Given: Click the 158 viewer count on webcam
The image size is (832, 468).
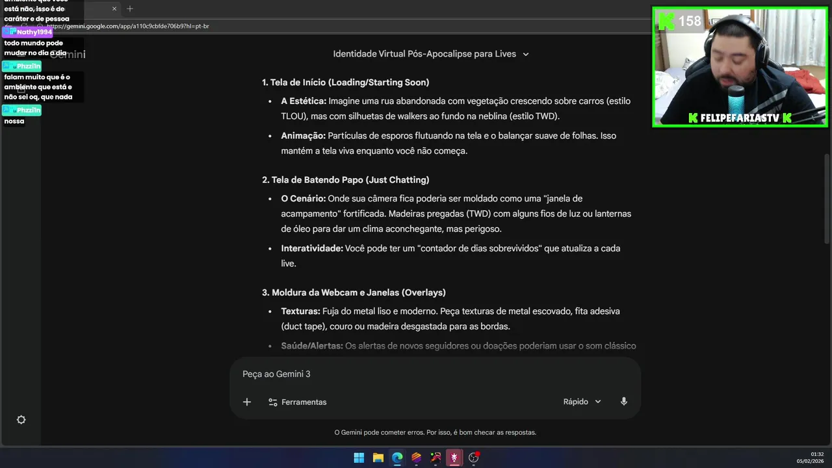Looking at the screenshot, I should [x=690, y=21].
